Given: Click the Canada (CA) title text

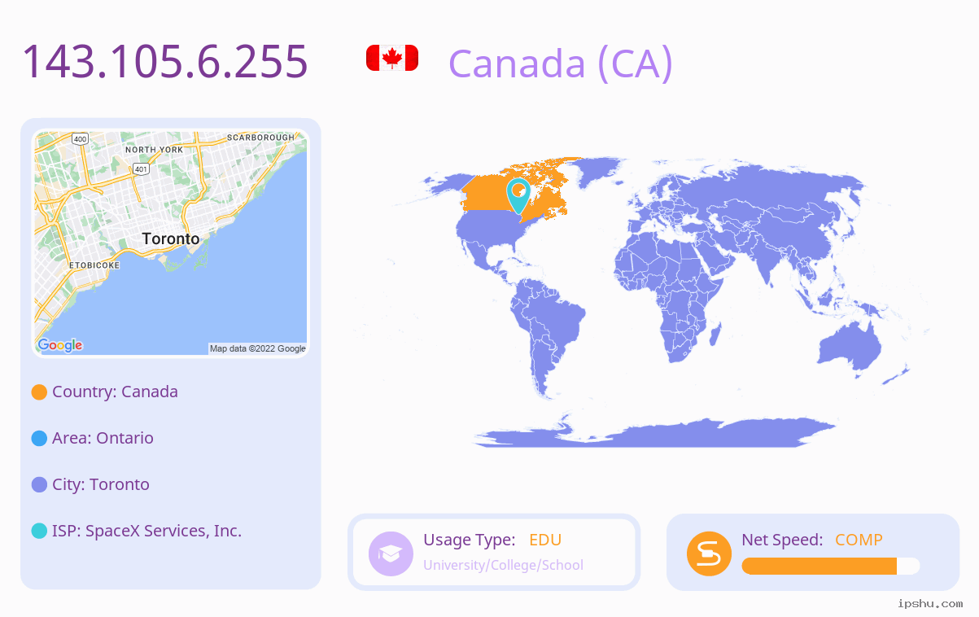Looking at the screenshot, I should coord(561,63).
